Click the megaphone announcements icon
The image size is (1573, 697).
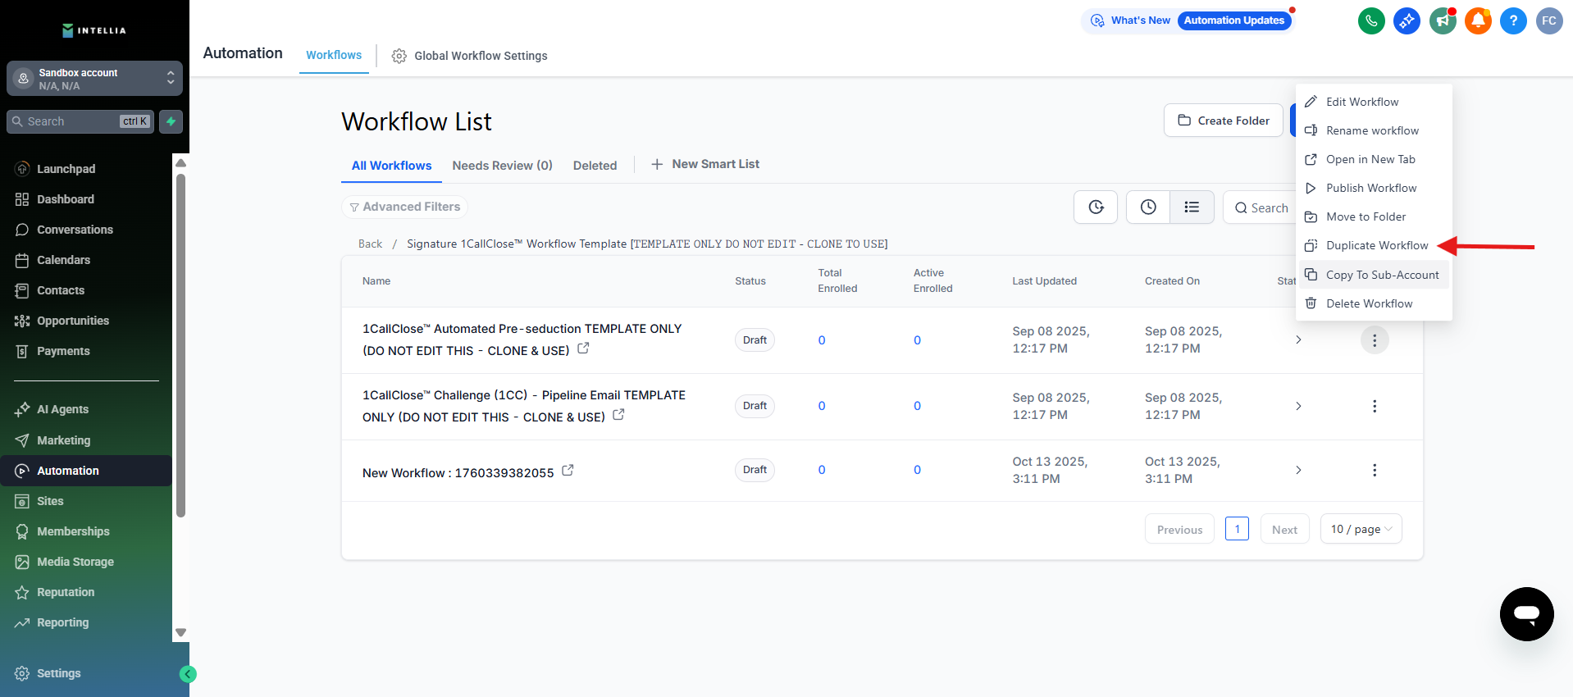pos(1443,20)
